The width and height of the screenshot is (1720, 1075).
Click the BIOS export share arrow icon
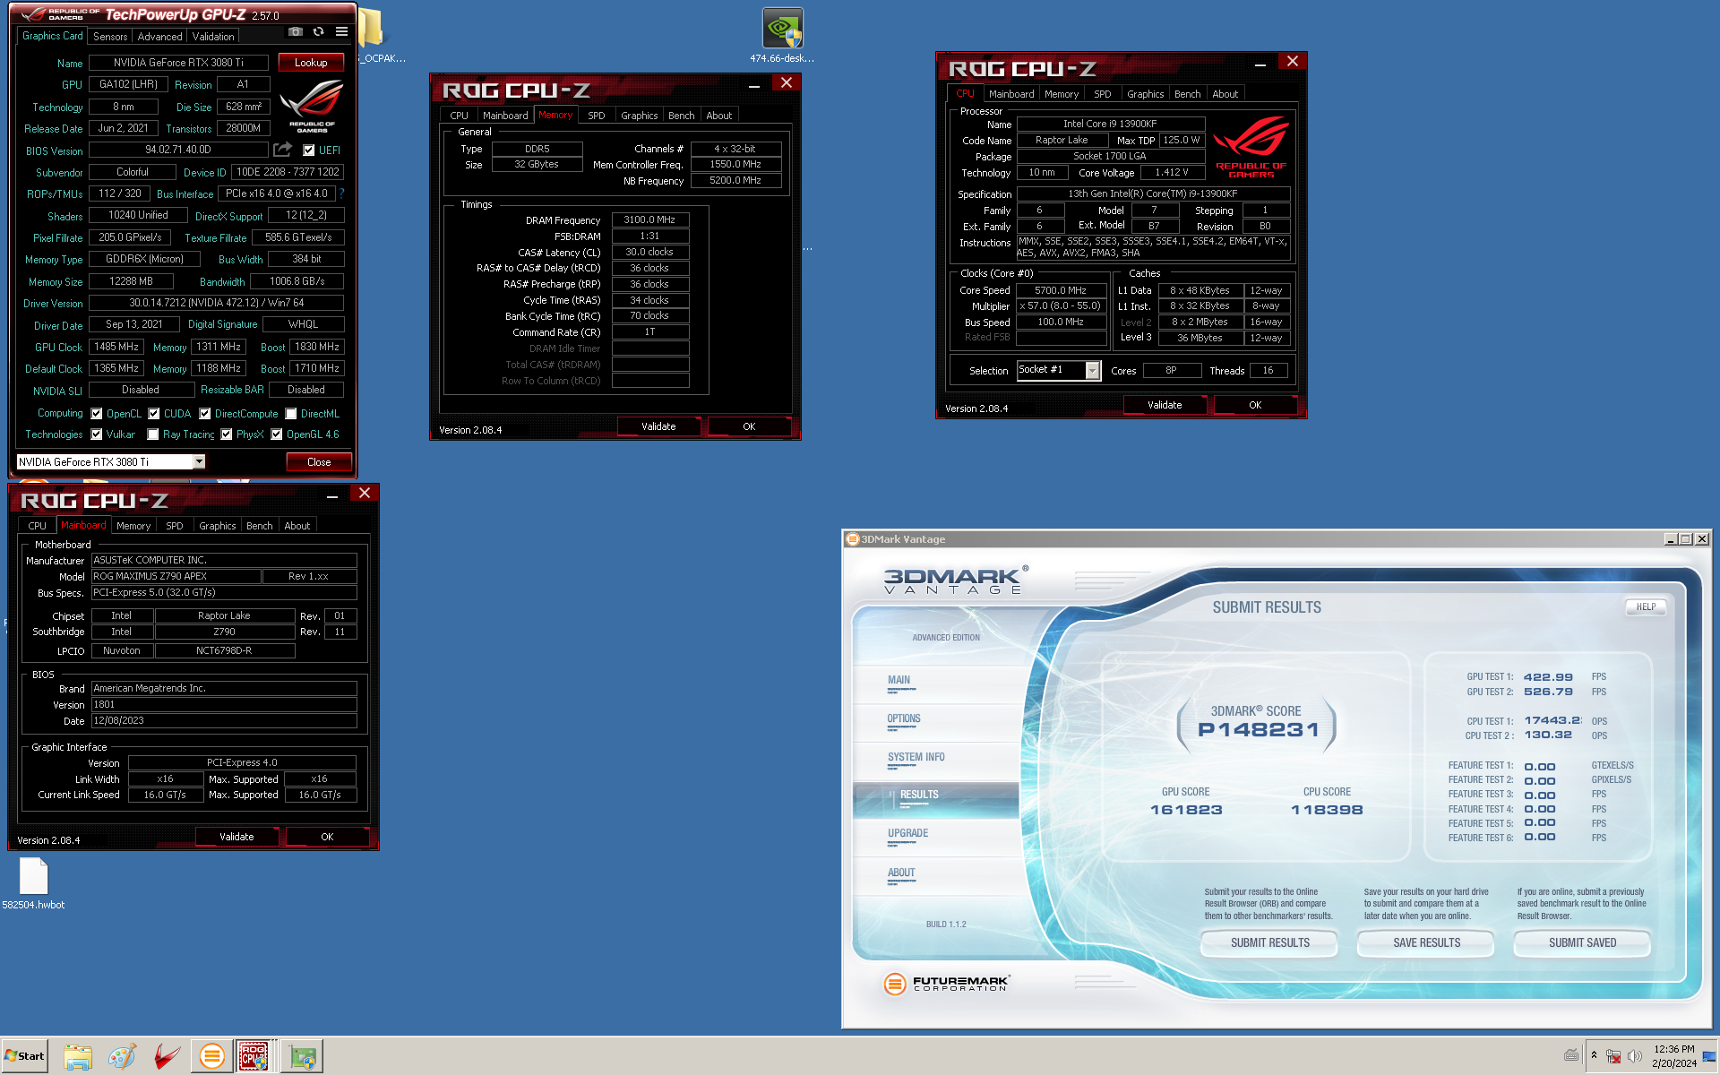[x=283, y=149]
